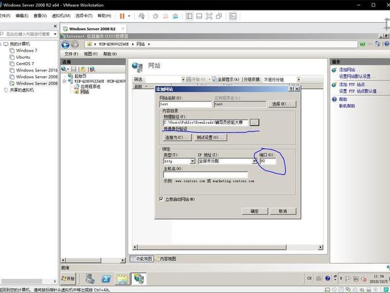Image resolution: width=390 pixels, height=293 pixels.
Task: Open the 编辑(E) menu in VMware
Action: click(x=22, y=16)
